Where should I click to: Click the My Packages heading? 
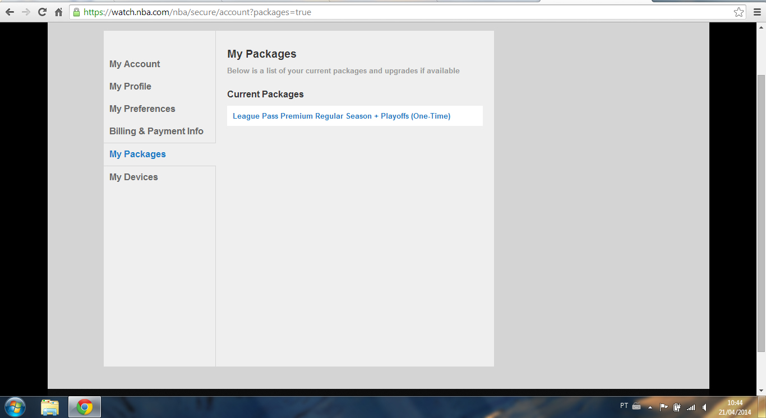coord(262,54)
